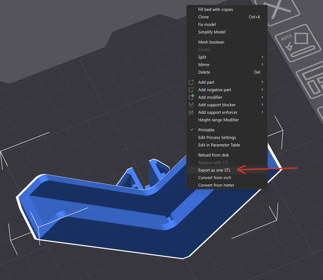Choose Export as one STL
The image size is (323, 280).
214,170
